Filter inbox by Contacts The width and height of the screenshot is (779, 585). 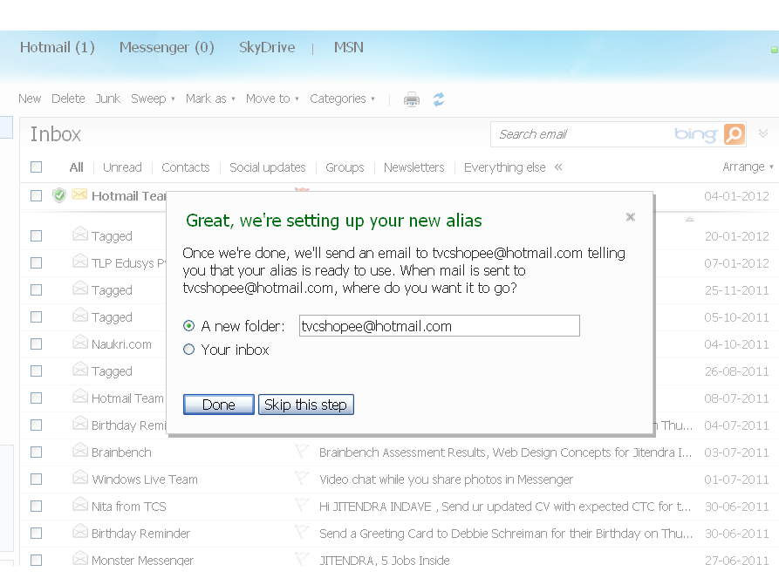coord(185,167)
